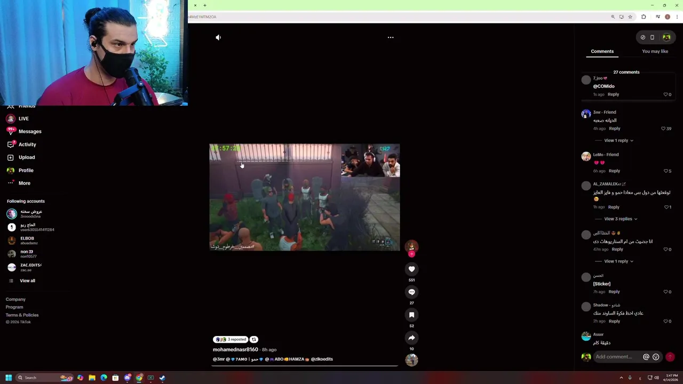Like the 47m ago comment
Screen dimensions: 683x384
click(666, 250)
